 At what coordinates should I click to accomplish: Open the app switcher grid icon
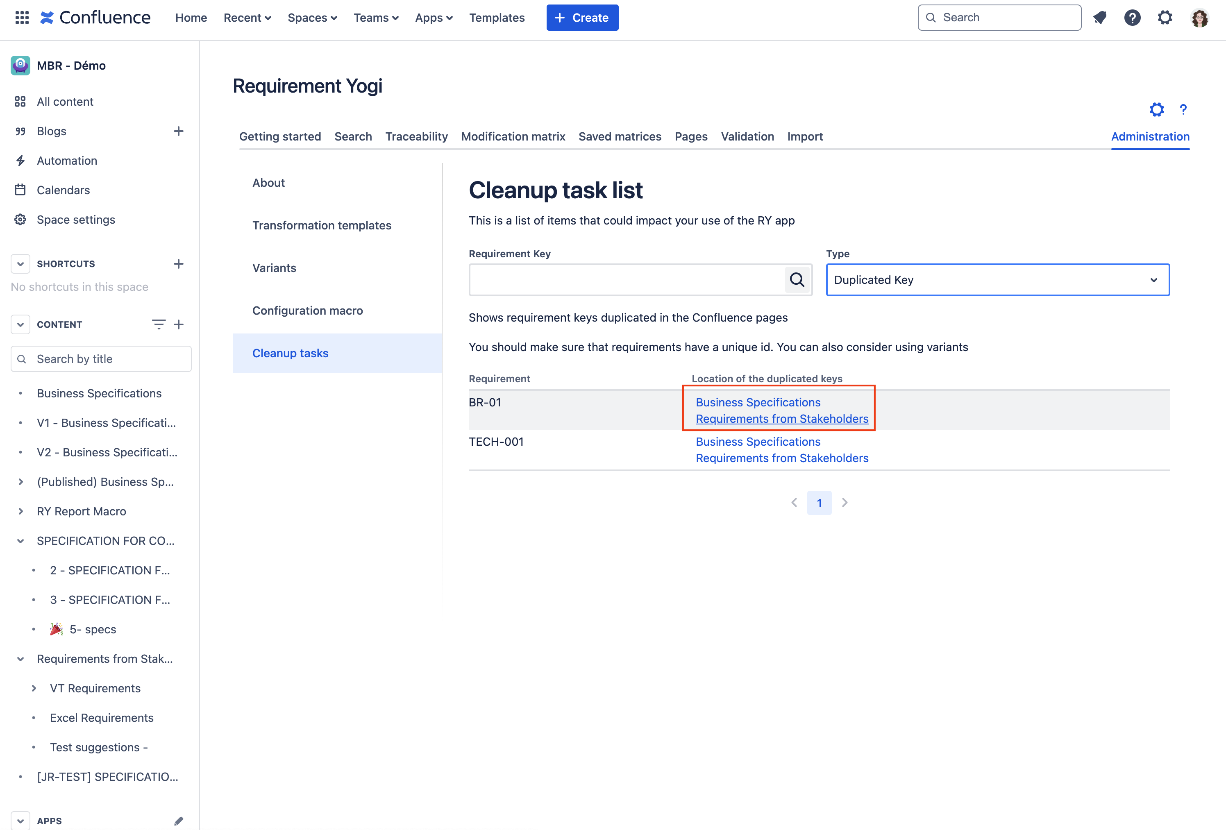[22, 17]
